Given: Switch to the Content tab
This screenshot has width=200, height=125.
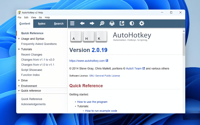Looking at the screenshot, I should point(25,23).
